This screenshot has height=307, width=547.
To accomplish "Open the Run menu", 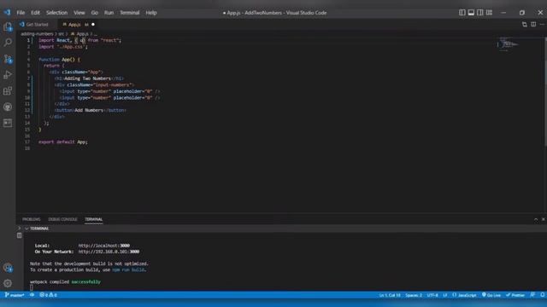I will point(109,13).
